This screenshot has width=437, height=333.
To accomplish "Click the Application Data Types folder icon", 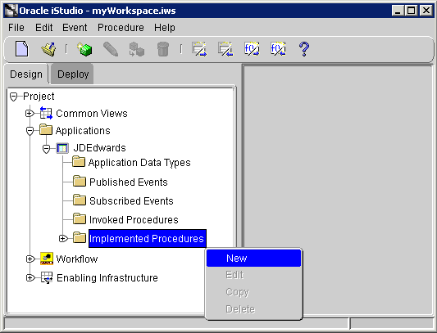I will pyautogui.click(x=79, y=162).
